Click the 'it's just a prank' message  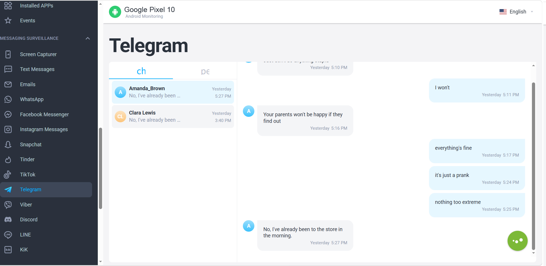click(x=477, y=178)
